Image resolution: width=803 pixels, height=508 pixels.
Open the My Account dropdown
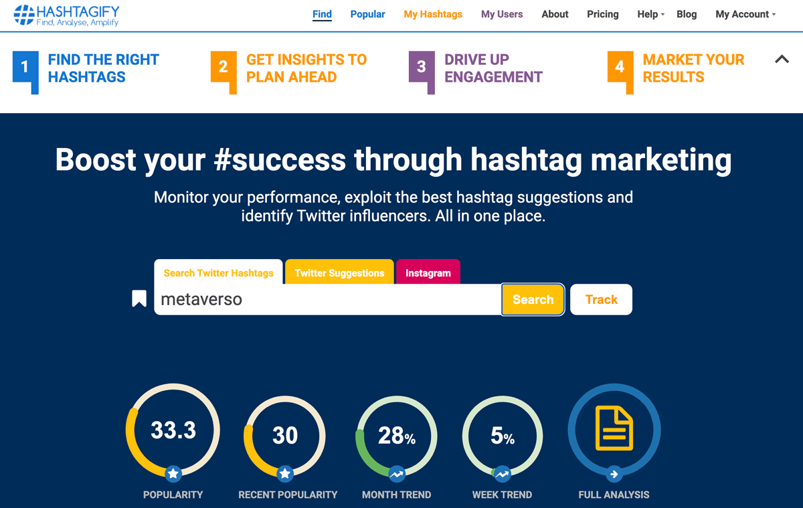[x=744, y=13]
